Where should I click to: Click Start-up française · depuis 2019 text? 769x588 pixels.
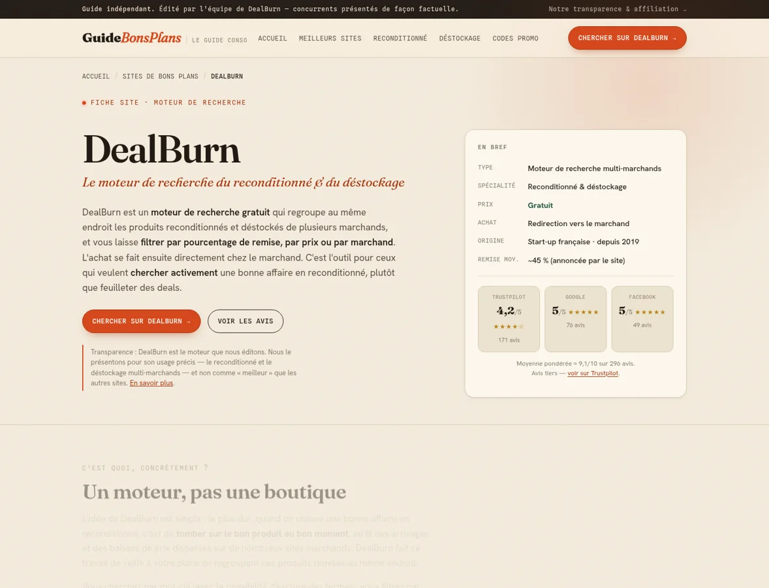point(584,242)
